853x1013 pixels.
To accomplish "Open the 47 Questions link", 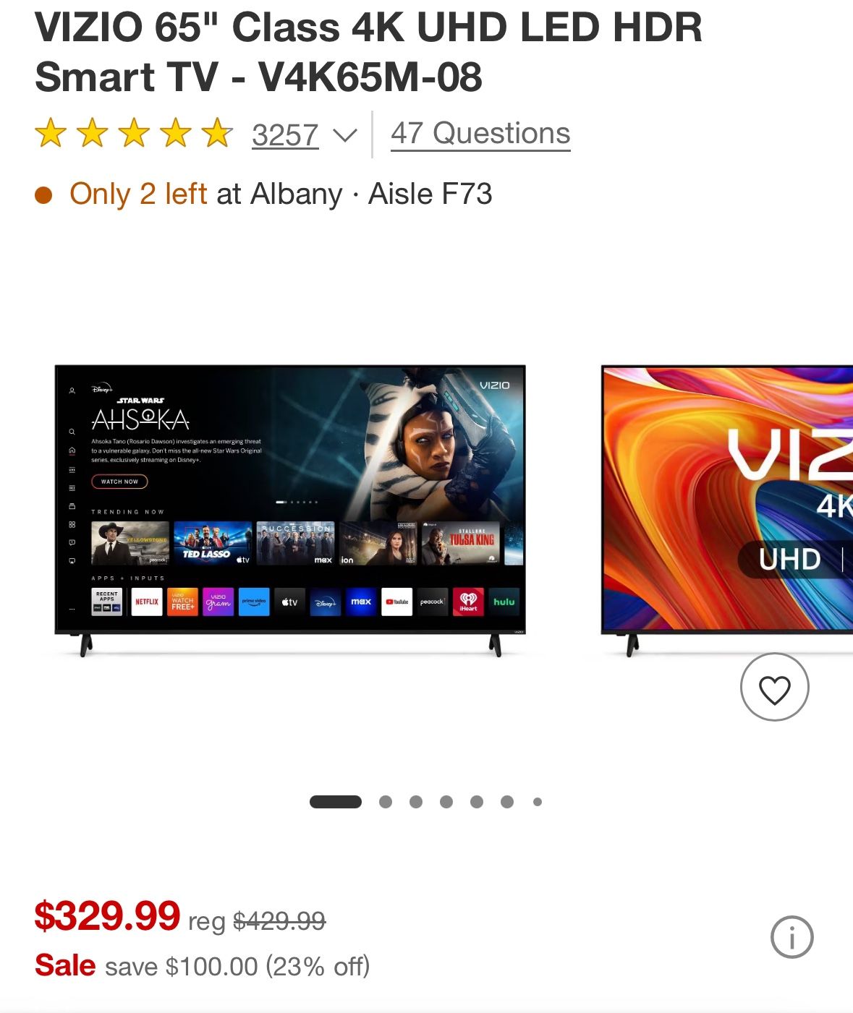I will [x=480, y=134].
